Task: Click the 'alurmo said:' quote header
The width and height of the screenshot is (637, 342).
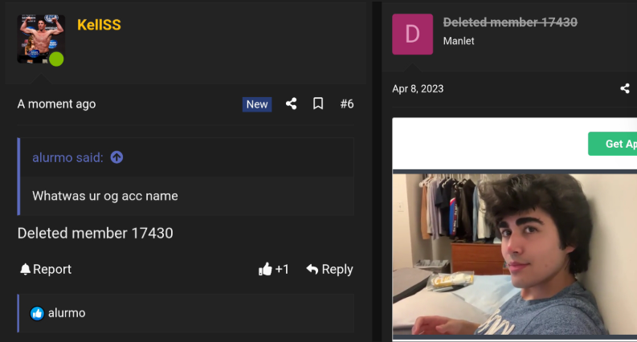Action: 67,157
